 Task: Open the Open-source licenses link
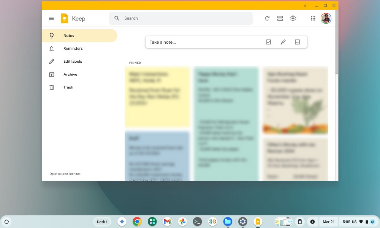(65, 174)
